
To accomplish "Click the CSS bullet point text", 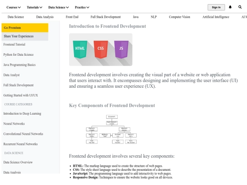I will 122,170.
